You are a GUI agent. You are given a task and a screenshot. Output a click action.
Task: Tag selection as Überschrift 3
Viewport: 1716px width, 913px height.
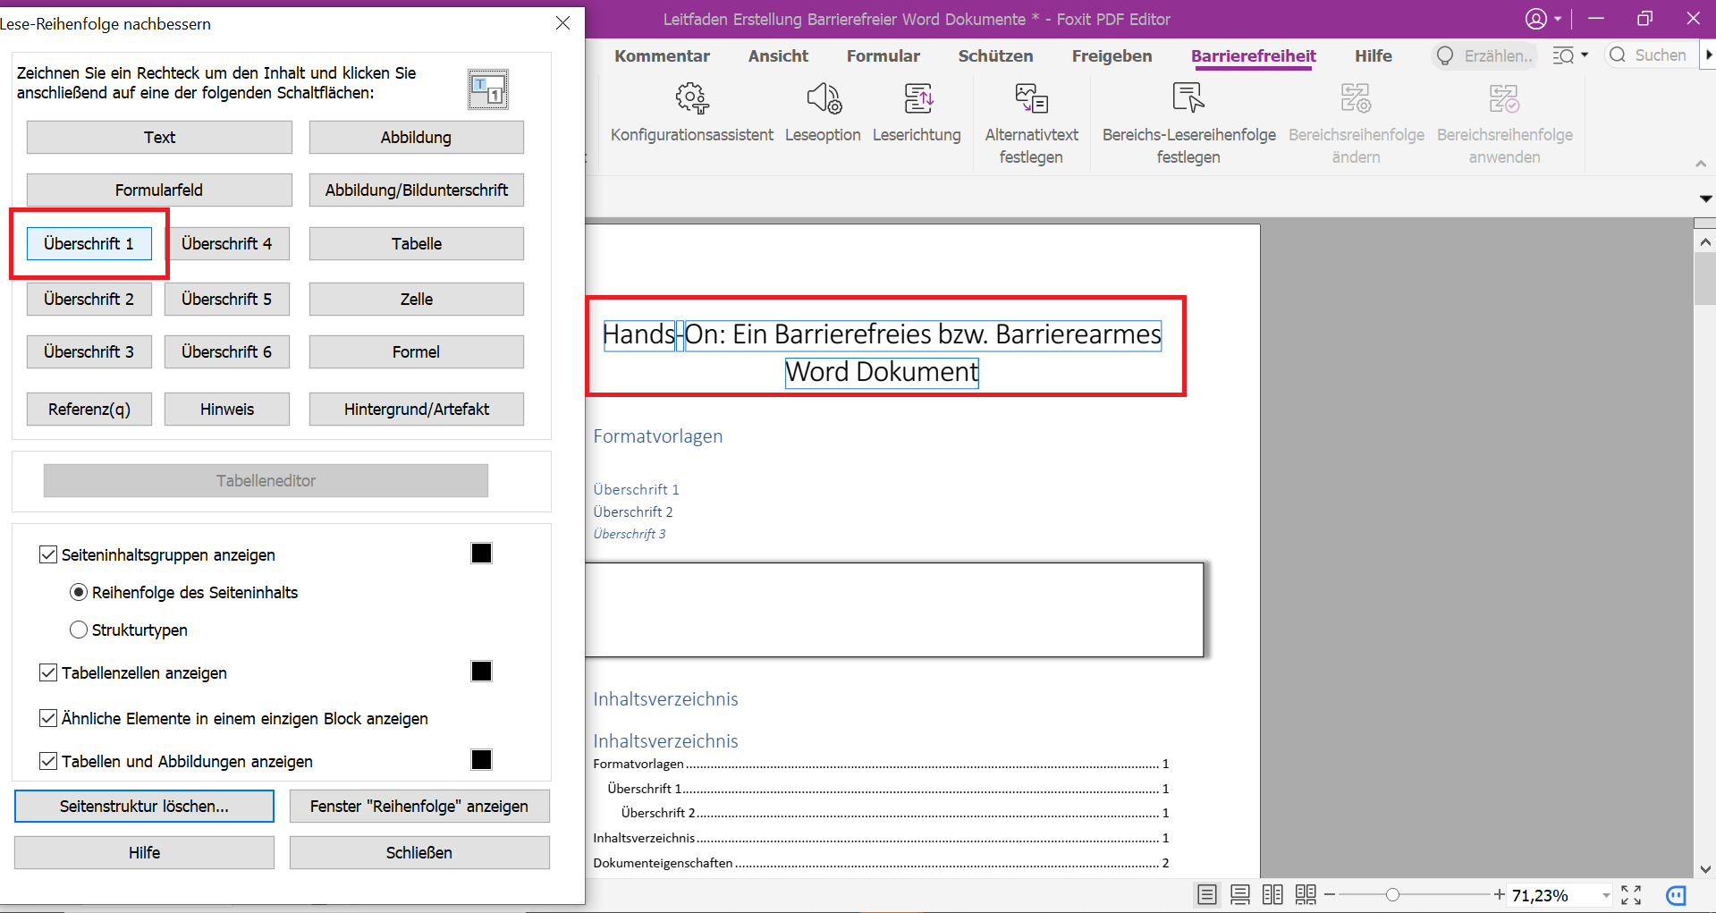pyautogui.click(x=89, y=351)
